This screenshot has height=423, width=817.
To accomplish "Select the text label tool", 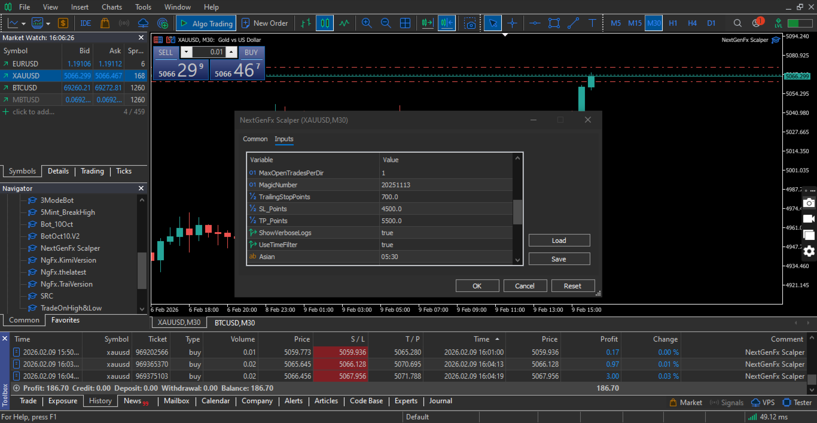I will click(x=592, y=23).
